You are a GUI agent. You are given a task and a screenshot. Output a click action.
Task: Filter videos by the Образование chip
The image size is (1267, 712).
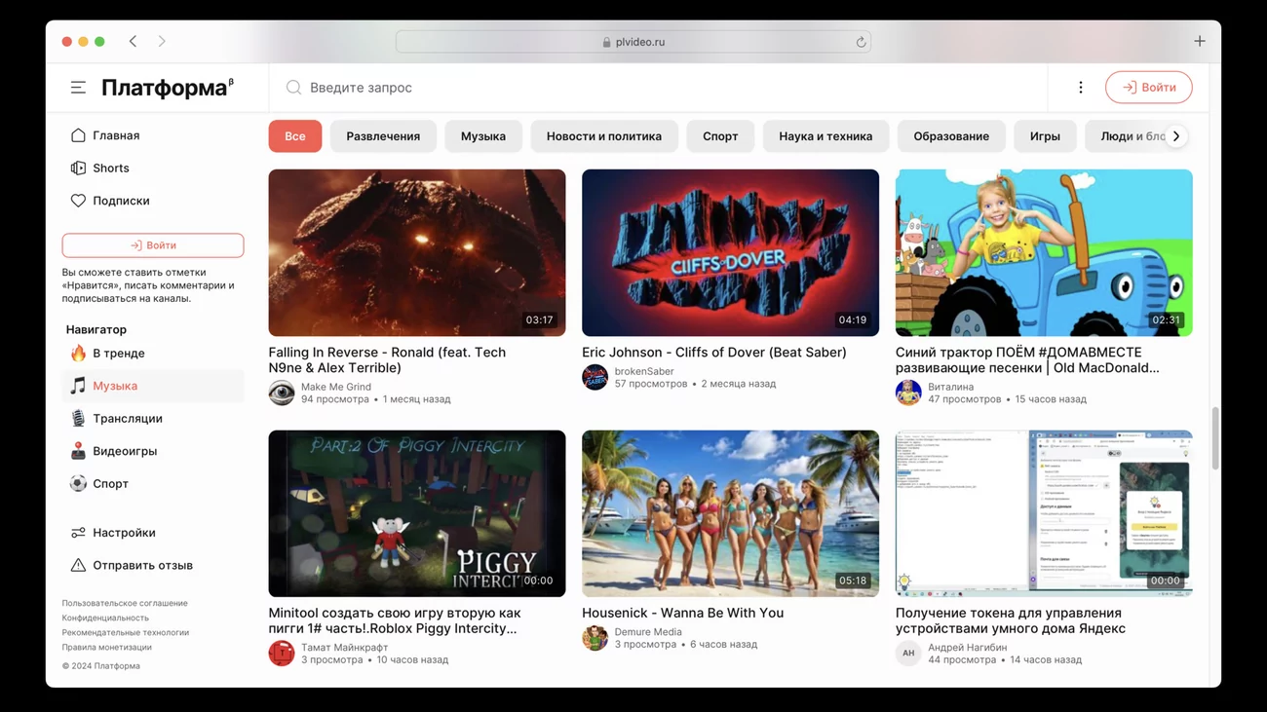pos(950,136)
